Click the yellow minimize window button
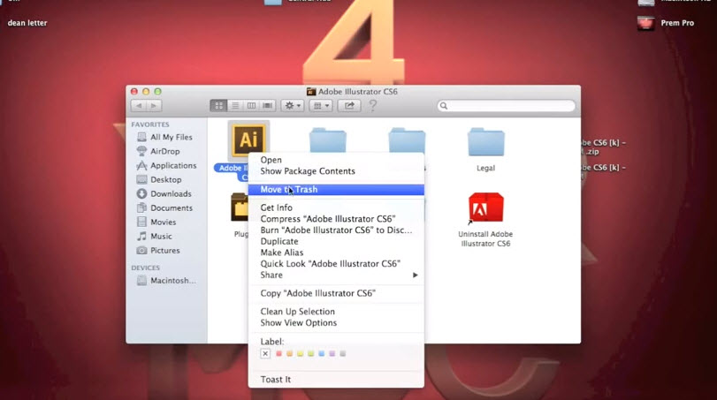Viewport: 717px width, 400px height. pos(146,91)
